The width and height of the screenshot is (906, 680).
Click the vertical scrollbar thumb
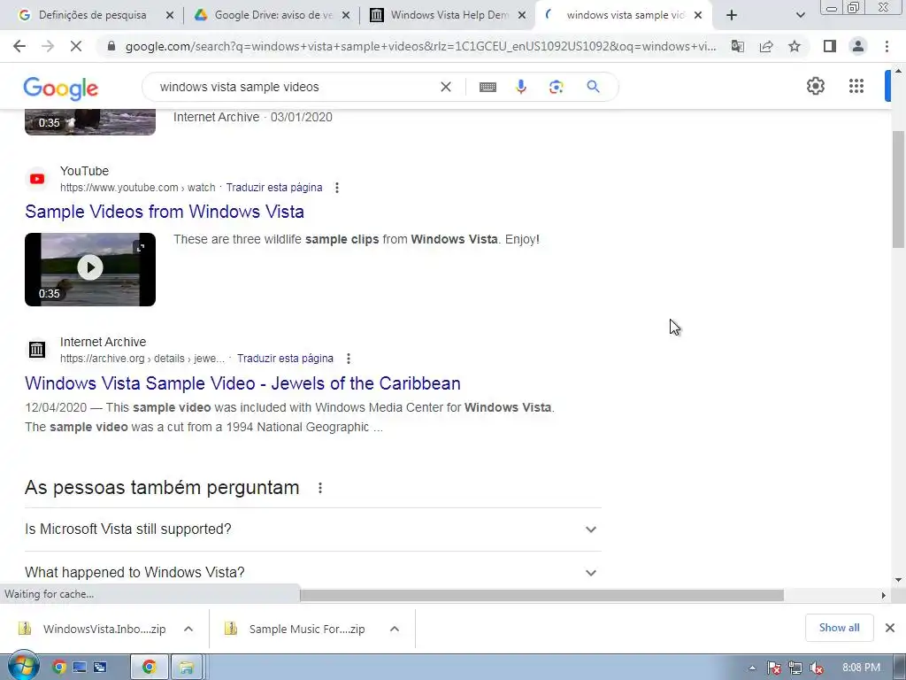click(x=899, y=189)
